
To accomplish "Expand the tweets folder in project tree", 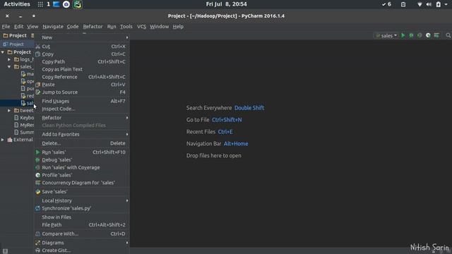I will pos(9,110).
